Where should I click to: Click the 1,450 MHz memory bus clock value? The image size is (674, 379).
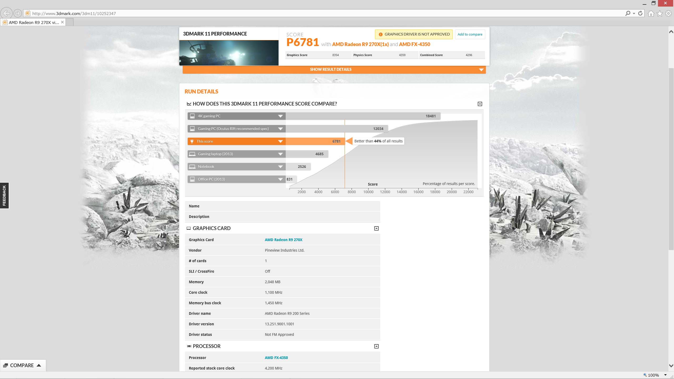274,303
